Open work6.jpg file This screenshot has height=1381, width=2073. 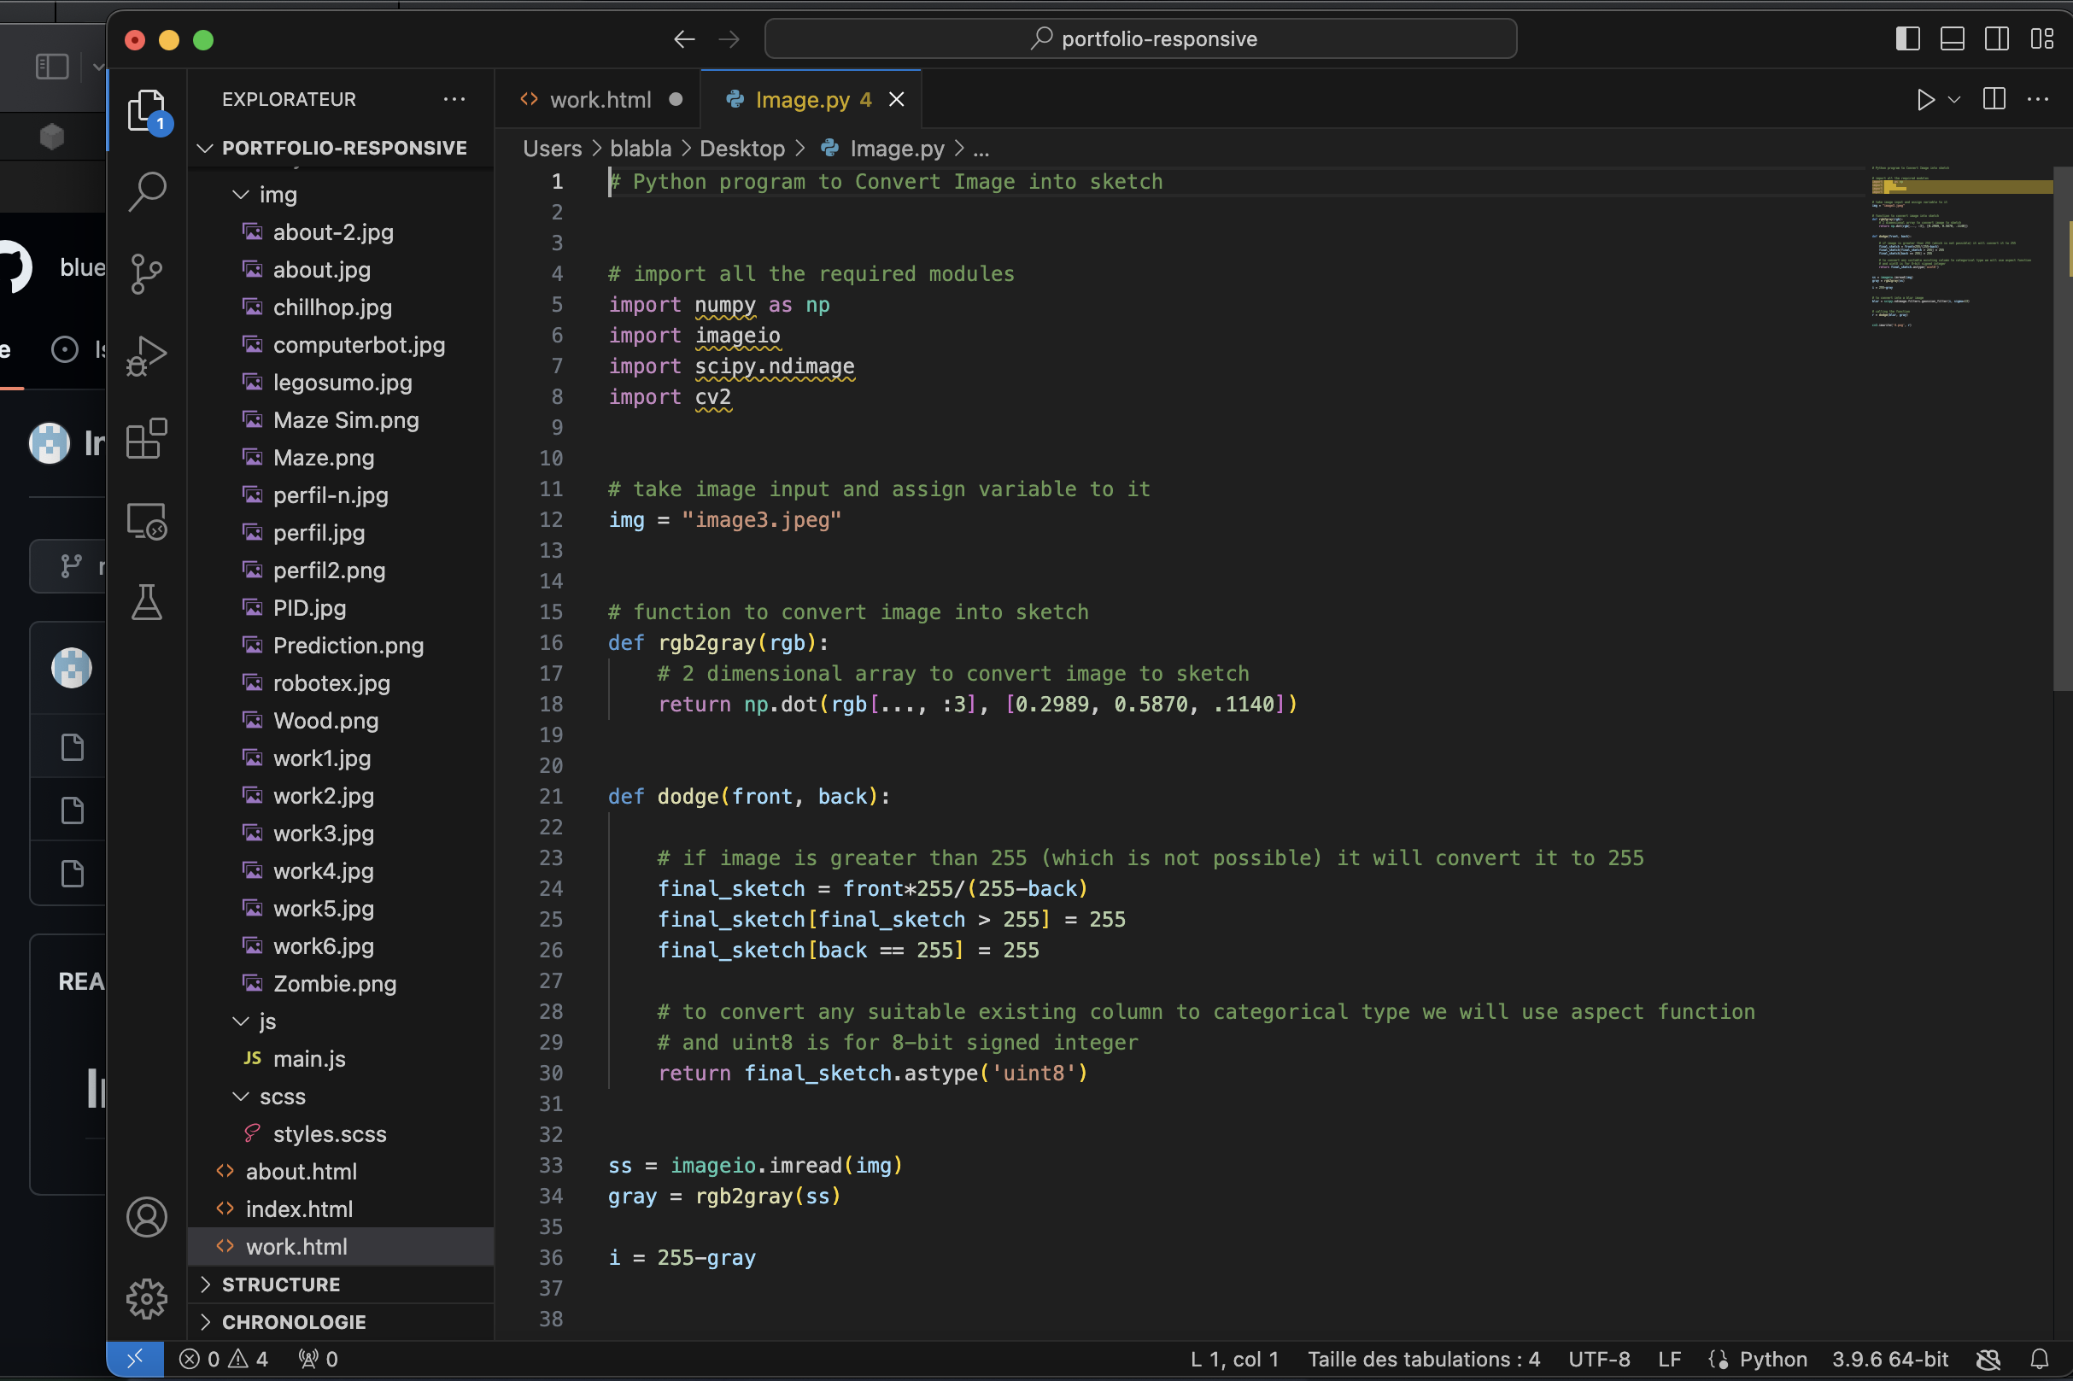coord(341,946)
